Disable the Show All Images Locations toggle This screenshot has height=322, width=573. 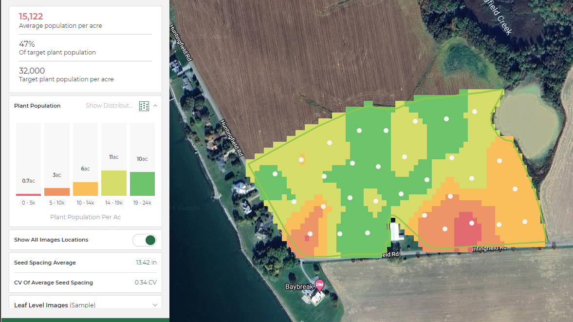point(145,240)
